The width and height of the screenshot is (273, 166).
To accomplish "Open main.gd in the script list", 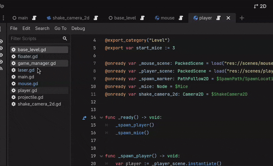I will (x=39, y=77).
